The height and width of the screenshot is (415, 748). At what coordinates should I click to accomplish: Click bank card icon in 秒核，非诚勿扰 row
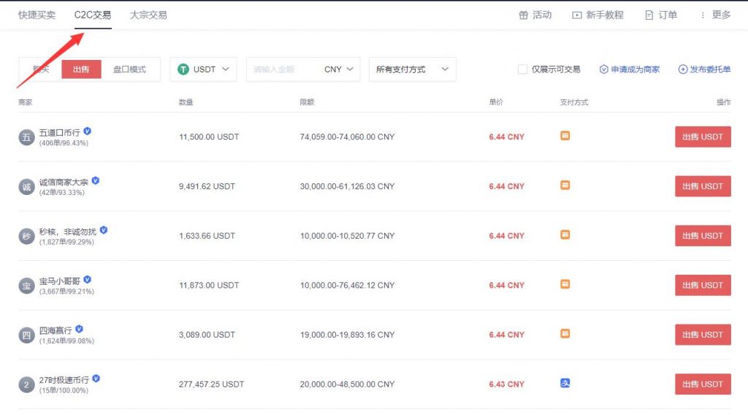565,235
